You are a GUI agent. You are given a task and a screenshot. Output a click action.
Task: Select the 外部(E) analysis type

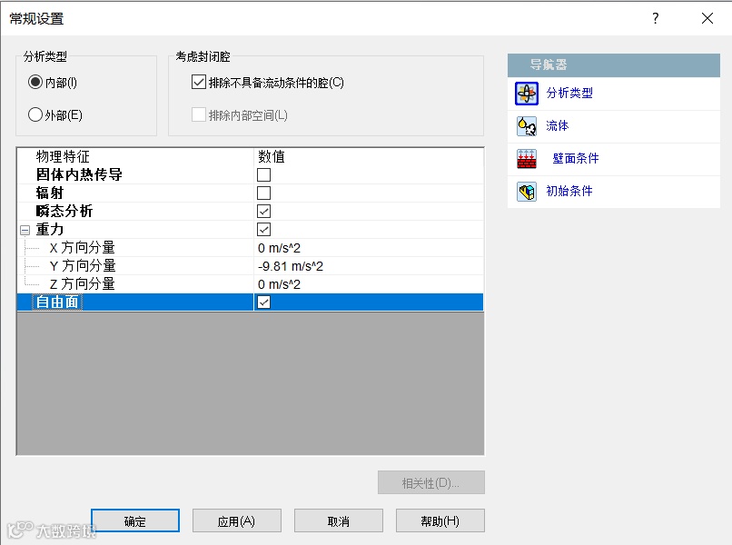coord(35,114)
